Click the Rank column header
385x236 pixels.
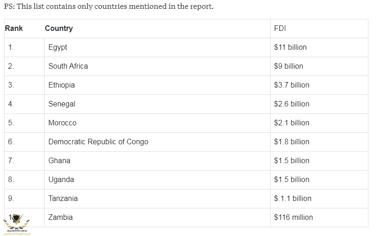click(14, 29)
